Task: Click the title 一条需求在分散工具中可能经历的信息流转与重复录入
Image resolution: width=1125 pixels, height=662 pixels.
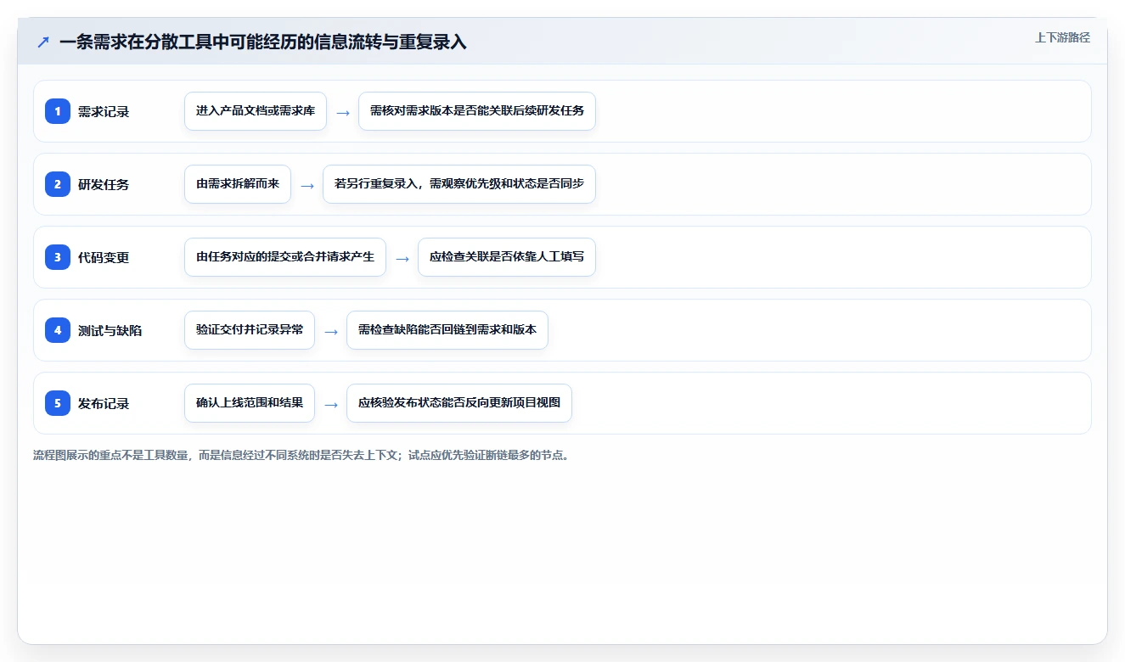Action: tap(263, 42)
